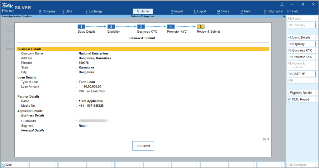Select the Loan Amount value field
Viewport: 319px width, 168px height.
(x=93, y=87)
